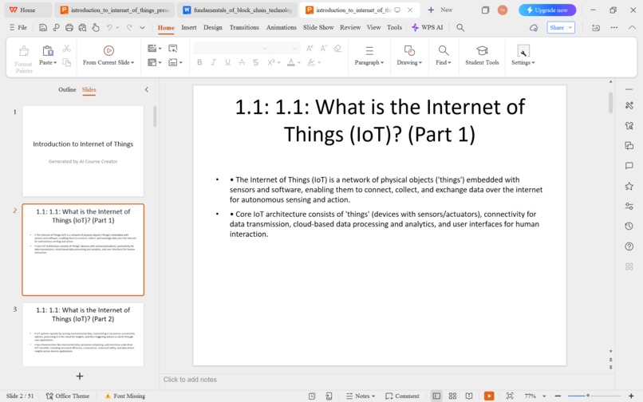The width and height of the screenshot is (643, 402).
Task: Open New tab button
Action: coord(440,10)
